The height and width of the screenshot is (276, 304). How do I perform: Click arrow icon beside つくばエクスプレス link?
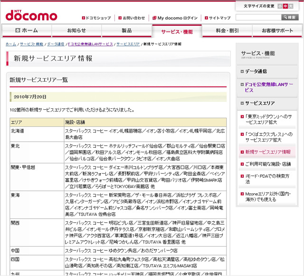tap(242, 134)
